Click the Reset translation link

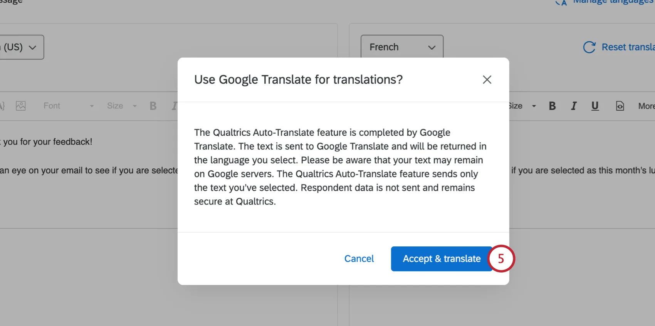tap(628, 47)
